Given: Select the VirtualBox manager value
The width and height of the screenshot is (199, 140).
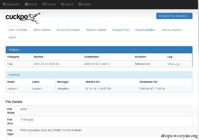Looking at the screenshot, I should [63, 89].
